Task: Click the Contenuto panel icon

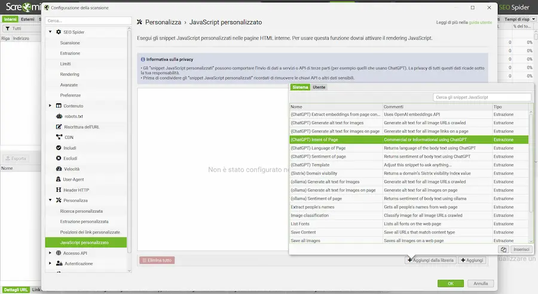Action: click(59, 106)
